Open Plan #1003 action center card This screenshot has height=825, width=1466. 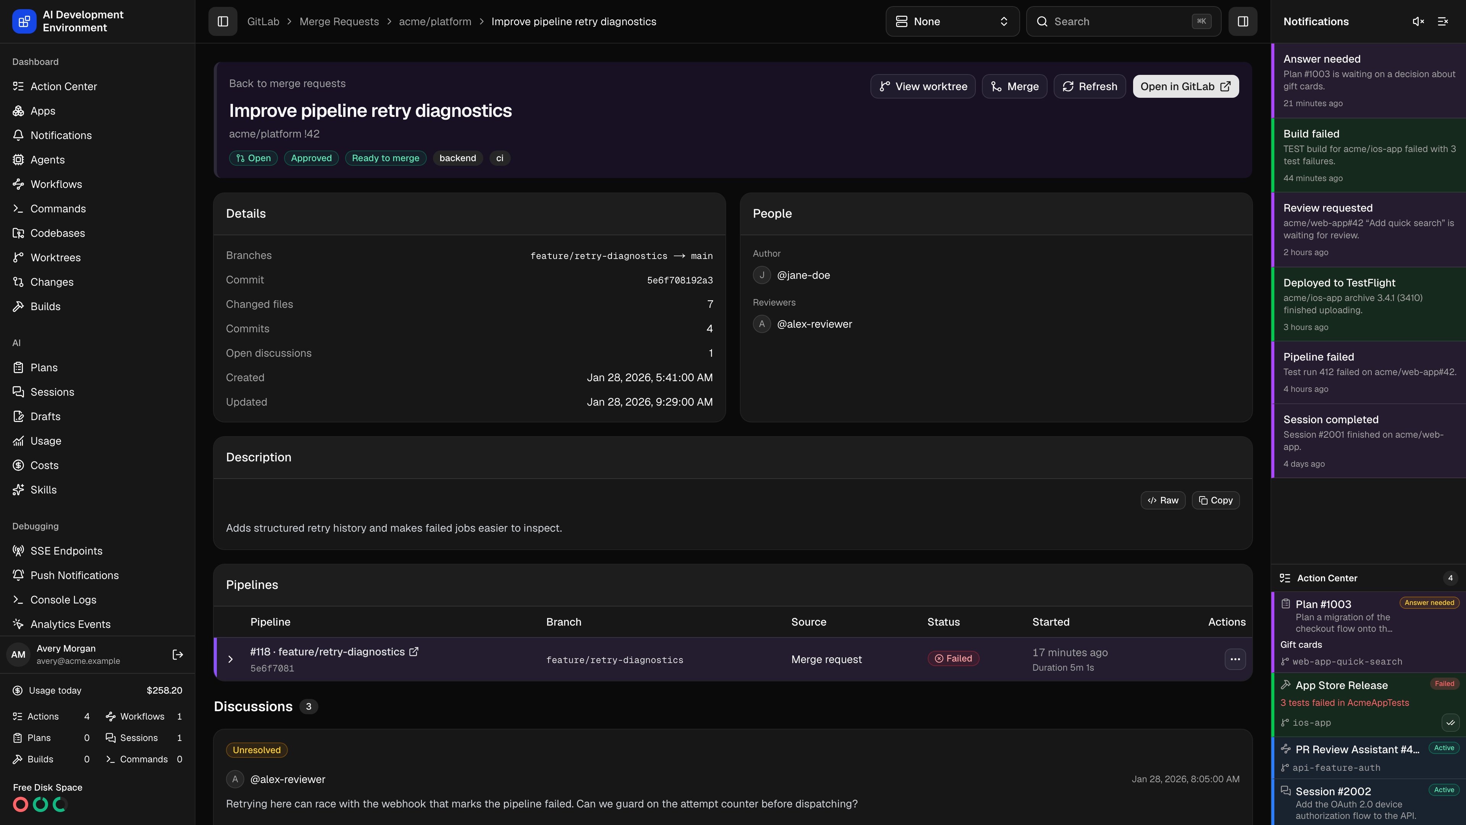click(1369, 632)
